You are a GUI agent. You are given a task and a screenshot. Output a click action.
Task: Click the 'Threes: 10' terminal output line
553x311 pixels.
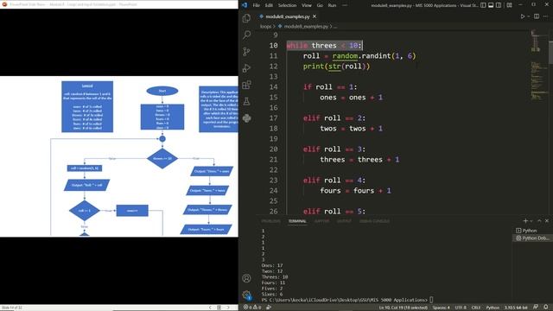[x=275, y=277]
